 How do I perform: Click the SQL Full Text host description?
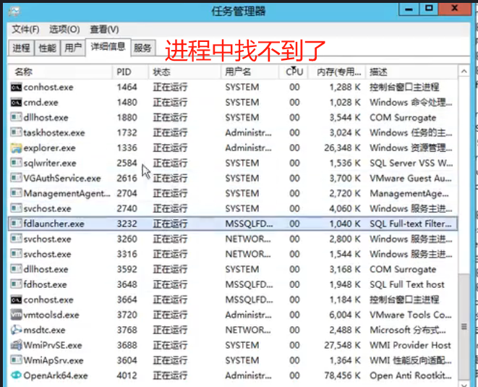pos(407,284)
